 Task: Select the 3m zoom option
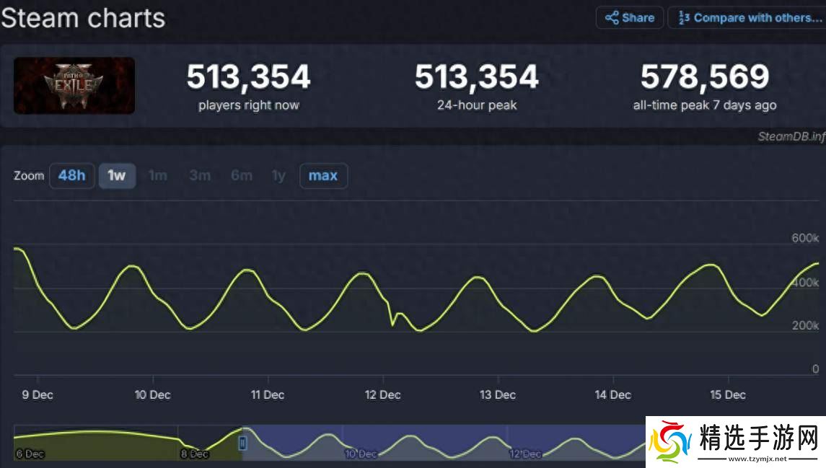[x=200, y=175]
